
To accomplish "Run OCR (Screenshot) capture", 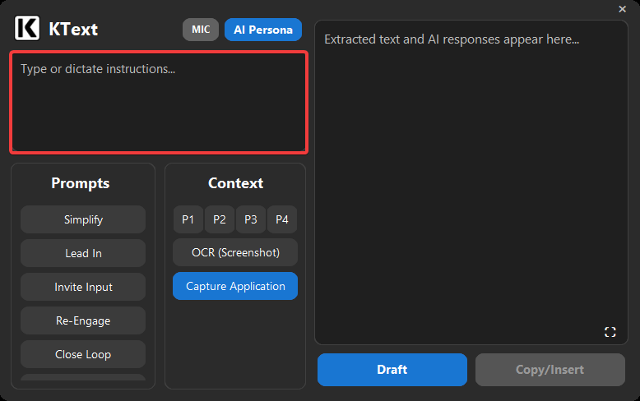I will pos(235,252).
